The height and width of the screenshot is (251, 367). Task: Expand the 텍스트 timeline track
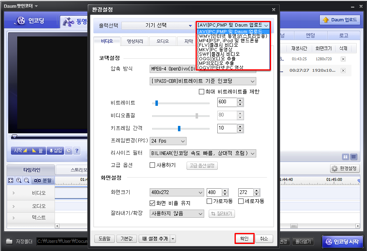[14, 218]
